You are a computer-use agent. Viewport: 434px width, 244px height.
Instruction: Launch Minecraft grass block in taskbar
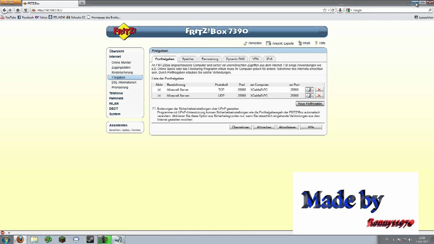[62, 240]
